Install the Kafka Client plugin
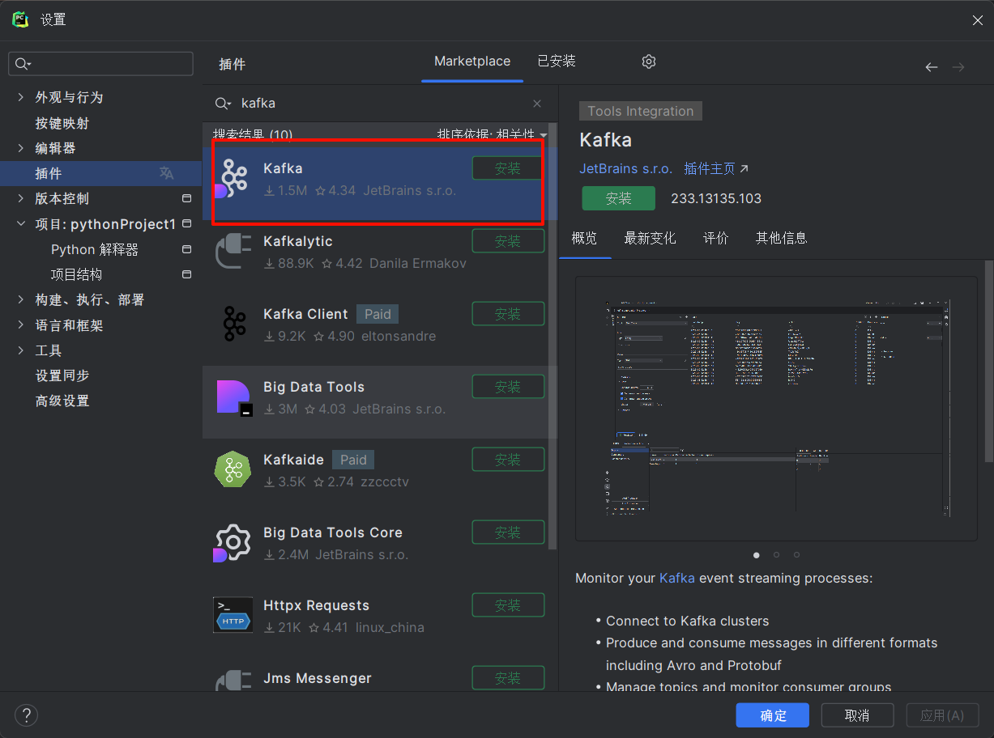Image resolution: width=994 pixels, height=738 pixels. click(x=508, y=314)
